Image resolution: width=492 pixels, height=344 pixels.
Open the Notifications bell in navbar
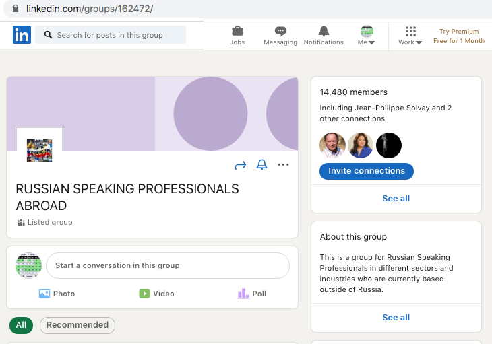click(x=324, y=35)
